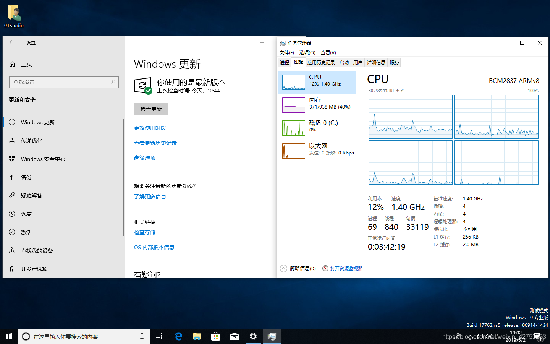Open 查找我的设备 entry in sidebar
The width and height of the screenshot is (550, 344).
(x=63, y=251)
